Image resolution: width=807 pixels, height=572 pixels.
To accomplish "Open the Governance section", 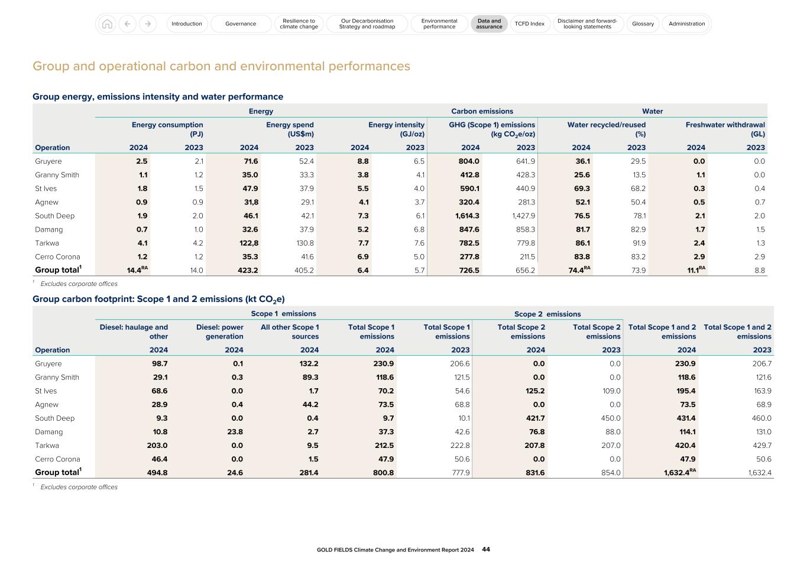I will [x=241, y=24].
